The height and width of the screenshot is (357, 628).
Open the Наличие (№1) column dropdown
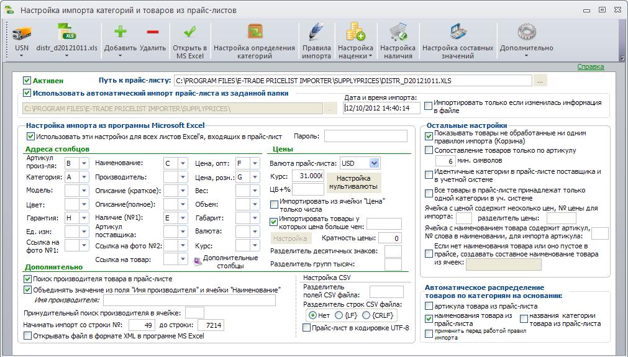183,218
